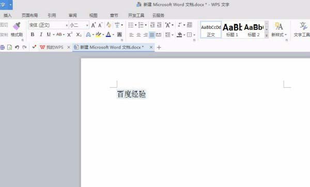Open the 引用 ribbon tab

[52, 15]
